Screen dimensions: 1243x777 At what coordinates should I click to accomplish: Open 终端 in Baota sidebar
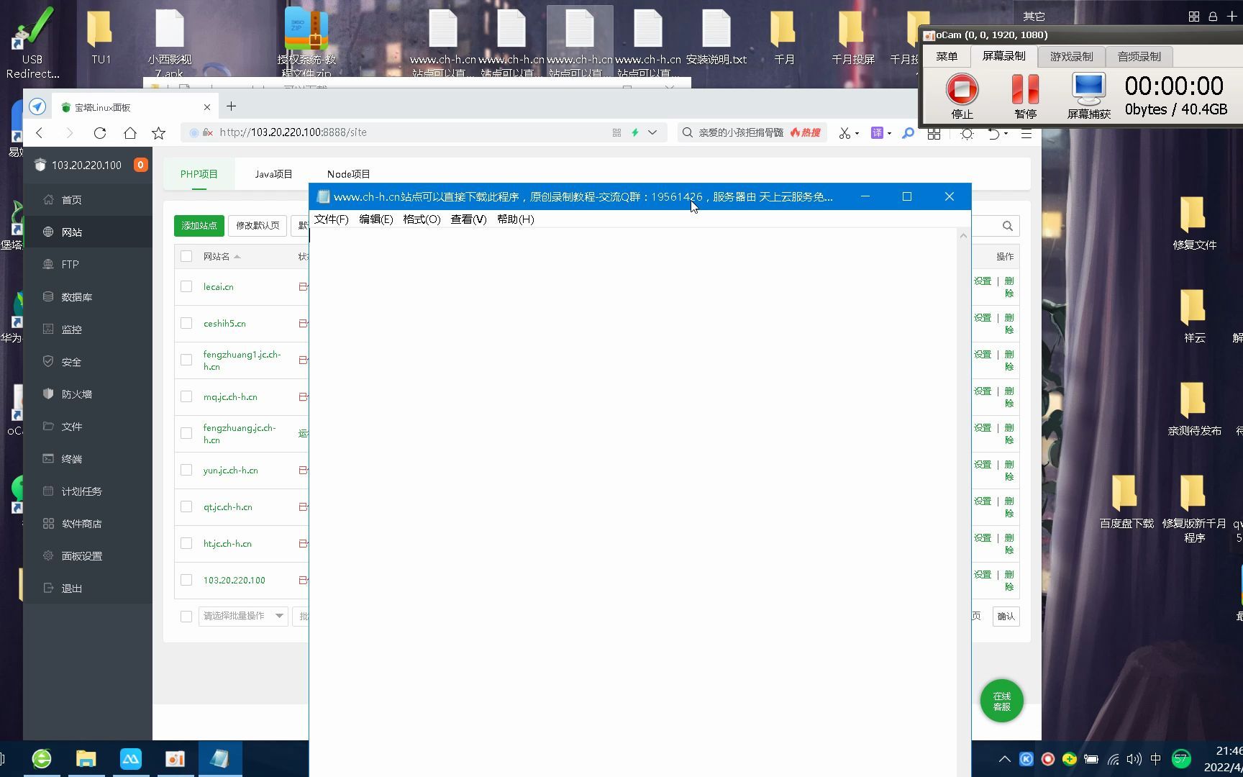click(71, 459)
